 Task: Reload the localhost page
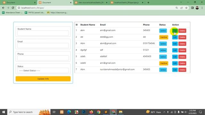pyautogui.click(x=13, y=8)
